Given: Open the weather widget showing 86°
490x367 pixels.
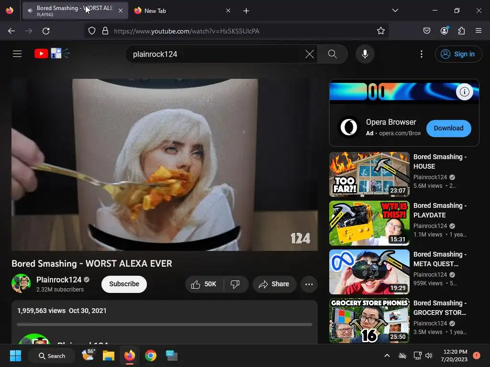Looking at the screenshot, I should tap(88, 356).
